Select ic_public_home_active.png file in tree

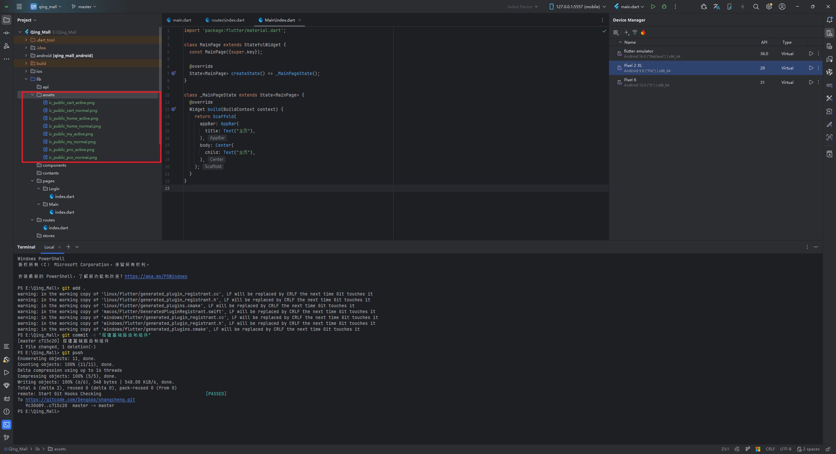[x=73, y=118]
